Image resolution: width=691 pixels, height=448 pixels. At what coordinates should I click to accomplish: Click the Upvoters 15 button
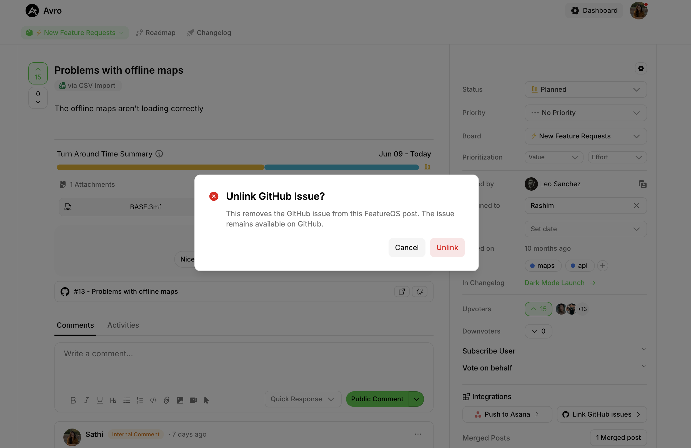pyautogui.click(x=538, y=309)
